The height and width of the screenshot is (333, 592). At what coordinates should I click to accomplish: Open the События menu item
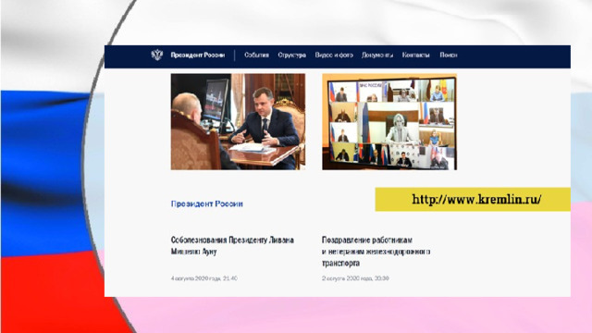pos(256,55)
